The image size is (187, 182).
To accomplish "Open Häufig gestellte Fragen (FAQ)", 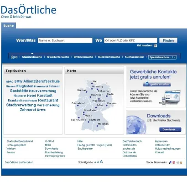I will (x=94, y=145).
